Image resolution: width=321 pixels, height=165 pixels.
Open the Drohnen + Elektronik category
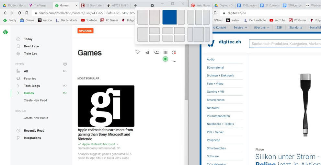tap(220, 76)
